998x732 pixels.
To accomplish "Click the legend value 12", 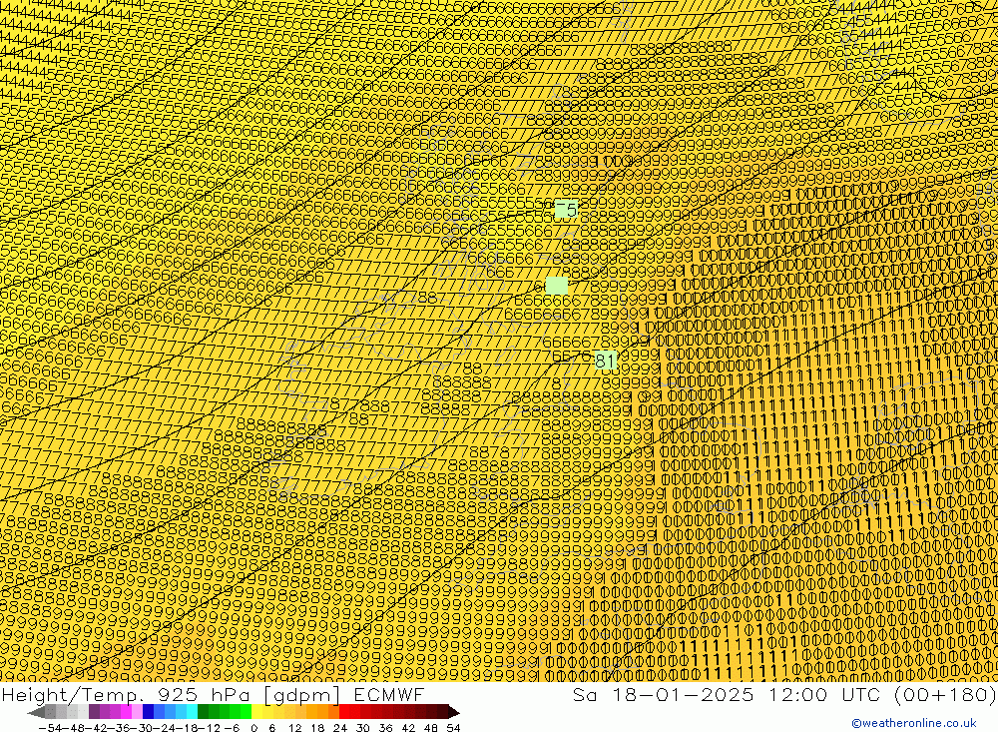I will [295, 728].
